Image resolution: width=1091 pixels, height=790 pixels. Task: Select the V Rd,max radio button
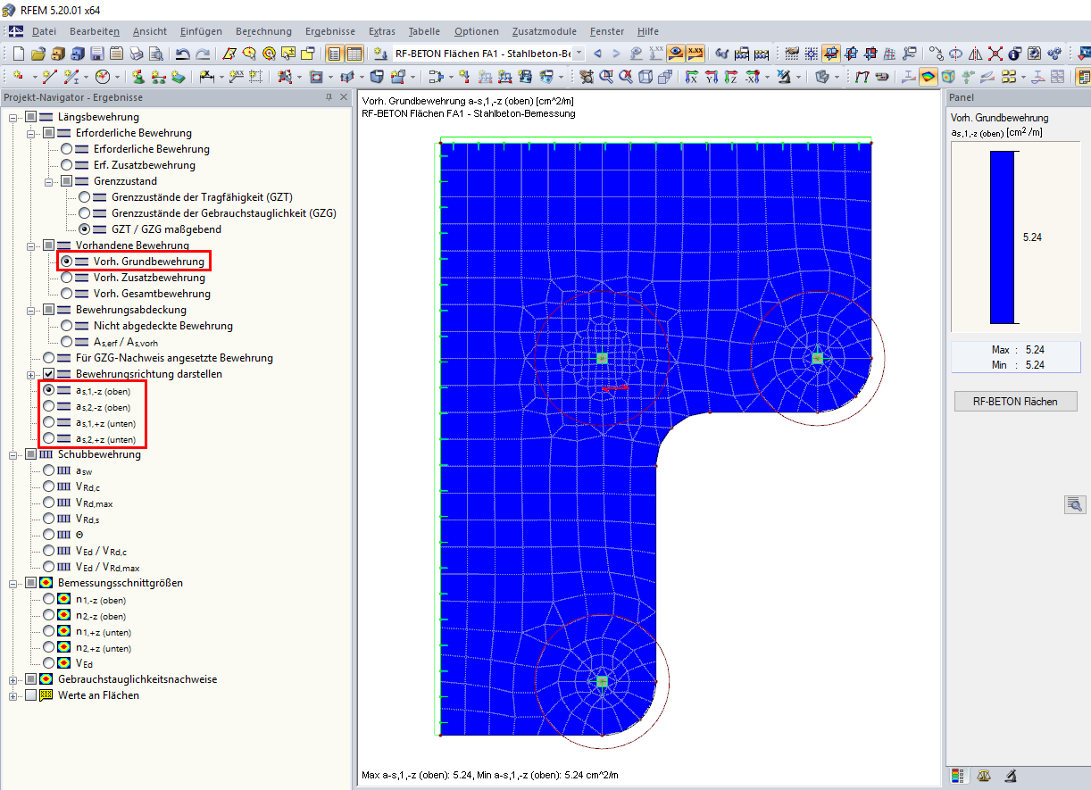click(49, 503)
